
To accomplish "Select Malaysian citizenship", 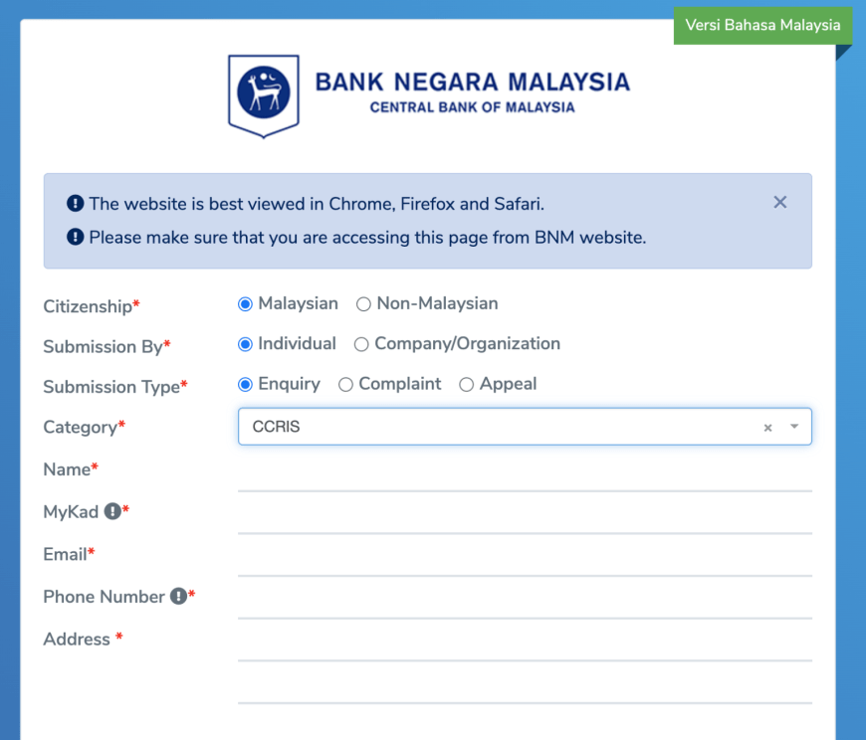I will 245,304.
